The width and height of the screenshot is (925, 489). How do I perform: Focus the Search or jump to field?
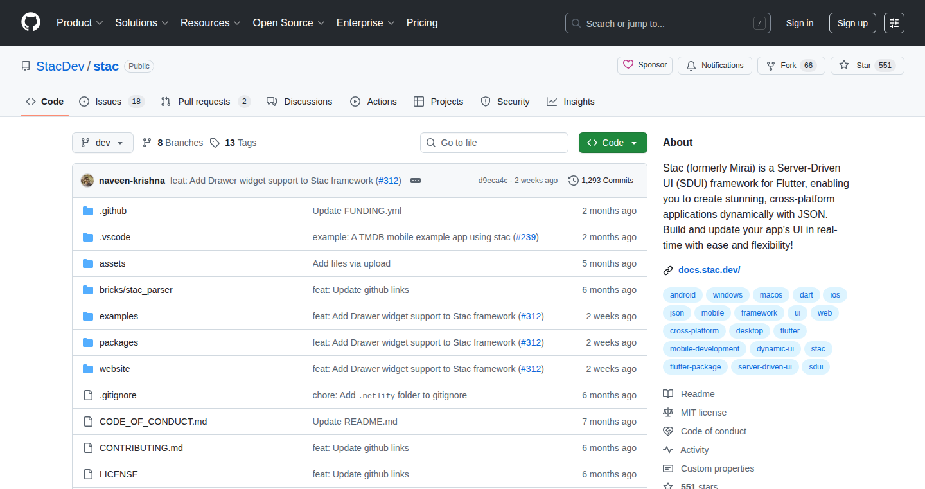point(668,23)
